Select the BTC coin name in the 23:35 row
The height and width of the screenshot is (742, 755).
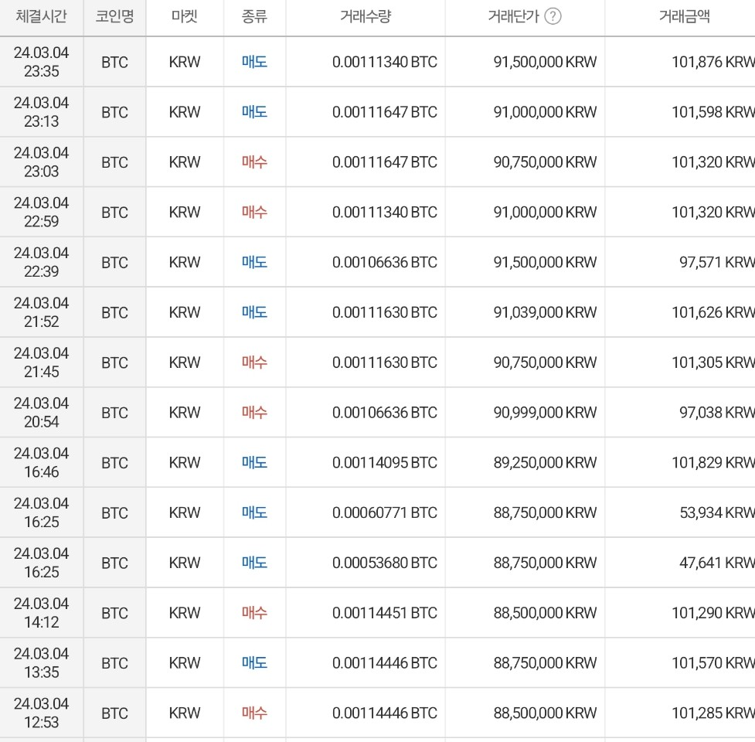[114, 62]
